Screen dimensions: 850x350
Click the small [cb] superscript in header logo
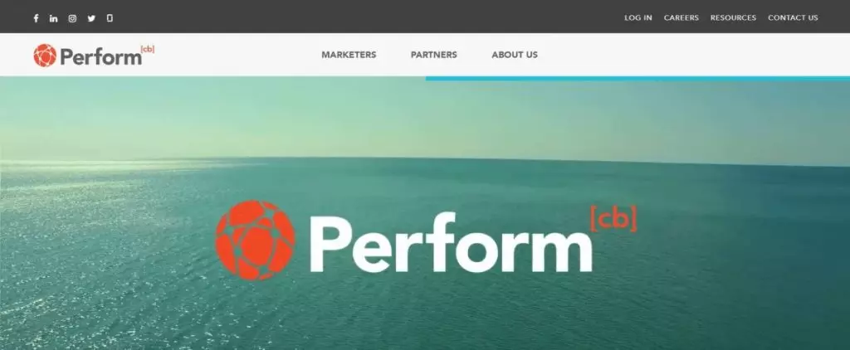click(148, 49)
